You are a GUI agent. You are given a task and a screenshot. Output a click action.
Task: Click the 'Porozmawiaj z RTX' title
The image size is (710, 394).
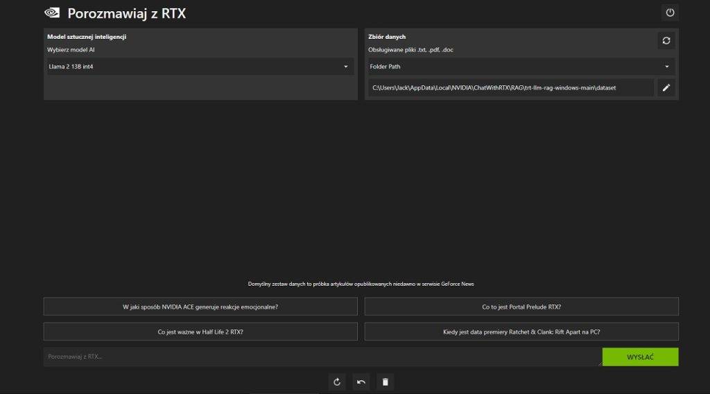tap(127, 13)
